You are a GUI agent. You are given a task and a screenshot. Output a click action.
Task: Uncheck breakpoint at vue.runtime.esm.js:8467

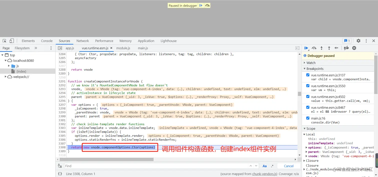click(x=308, y=107)
